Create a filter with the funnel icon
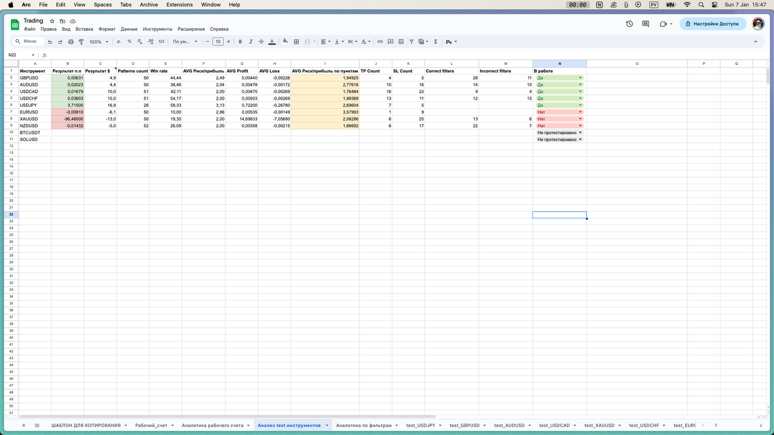774x435 pixels. pos(412,42)
